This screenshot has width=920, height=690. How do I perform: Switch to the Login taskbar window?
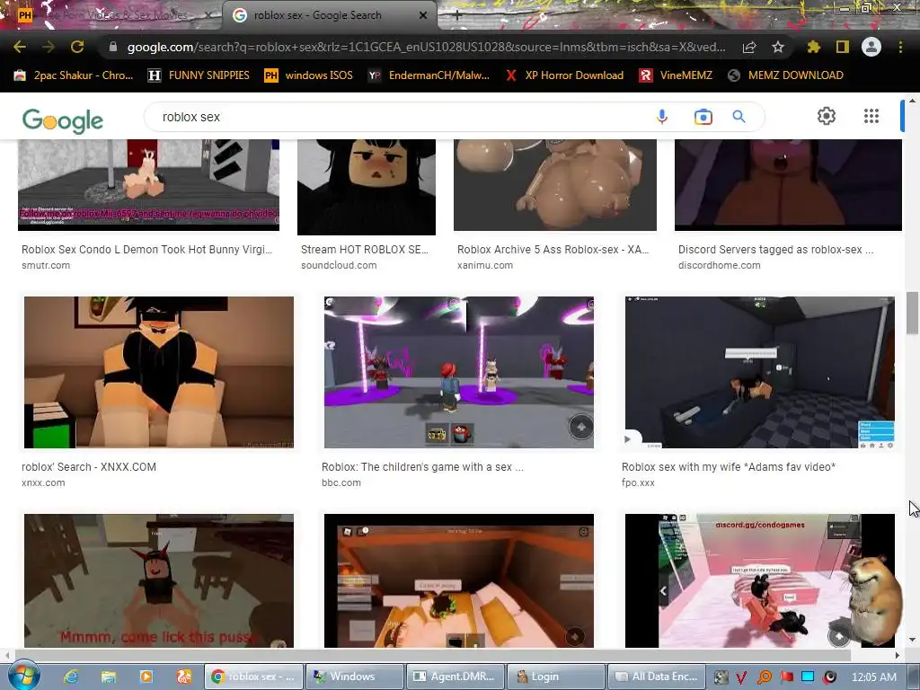click(x=555, y=677)
